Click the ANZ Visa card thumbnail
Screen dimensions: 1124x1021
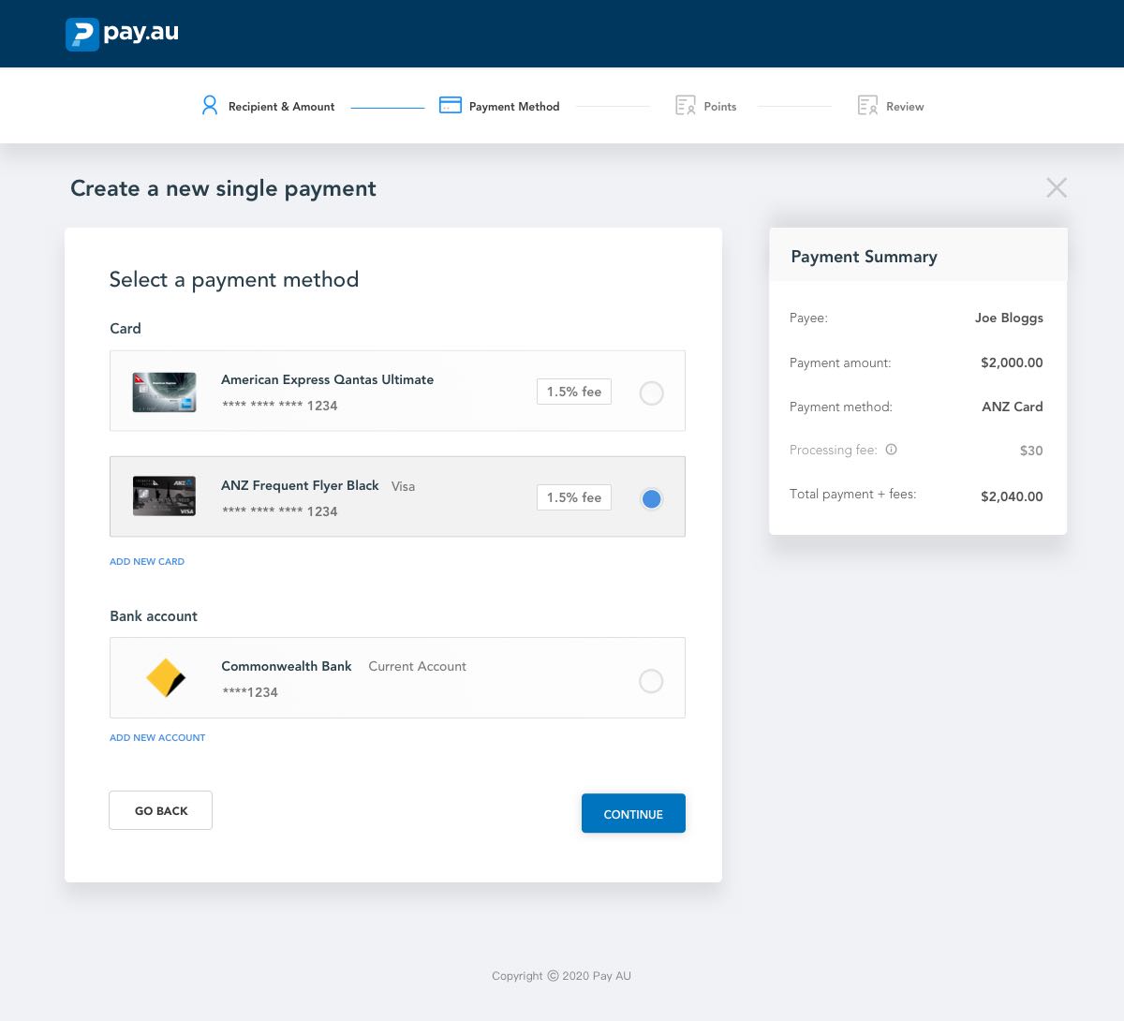coord(165,496)
